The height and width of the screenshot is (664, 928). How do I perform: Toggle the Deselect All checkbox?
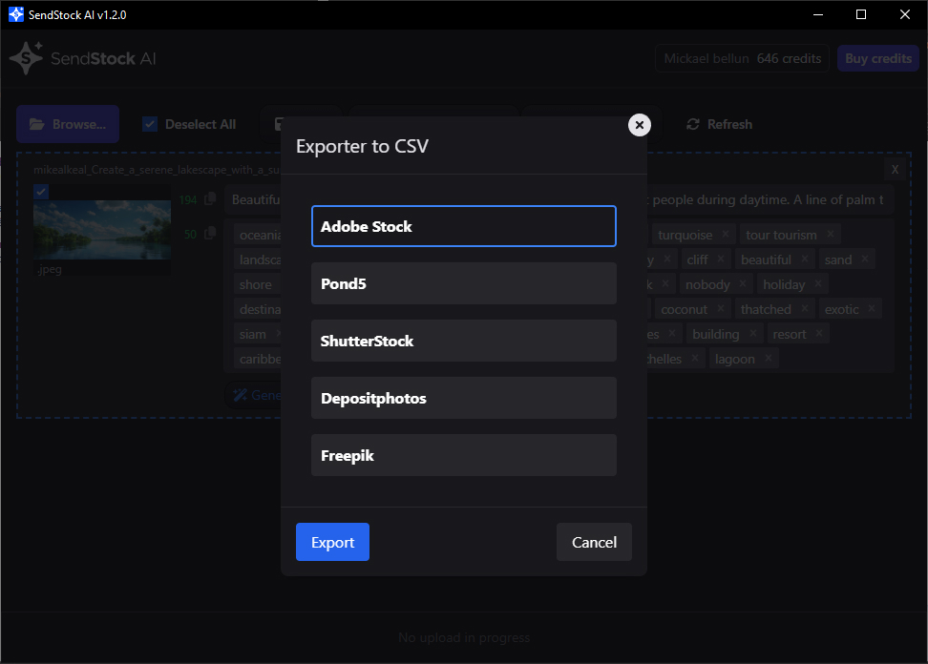pyautogui.click(x=150, y=124)
